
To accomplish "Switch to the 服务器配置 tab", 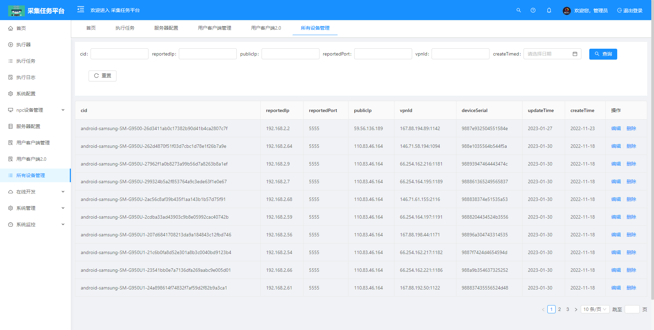I will pyautogui.click(x=166, y=28).
